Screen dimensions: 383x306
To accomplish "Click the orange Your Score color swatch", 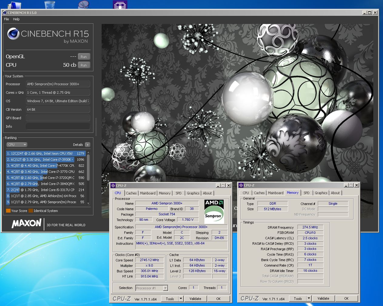I will [8, 211].
